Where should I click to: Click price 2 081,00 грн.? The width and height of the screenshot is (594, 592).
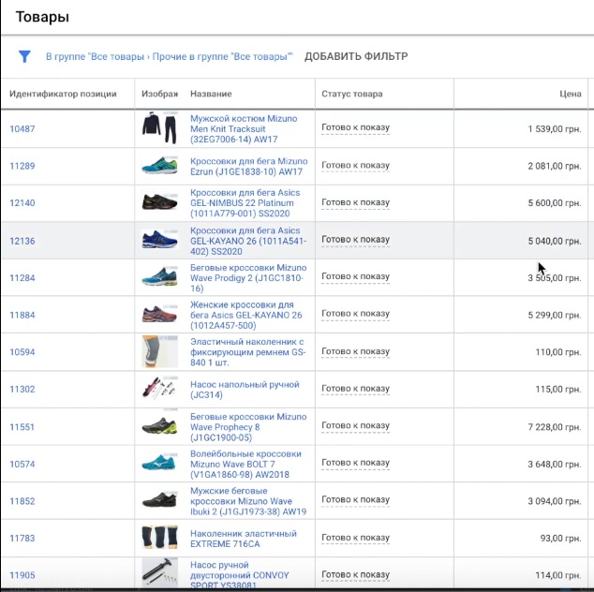[555, 166]
